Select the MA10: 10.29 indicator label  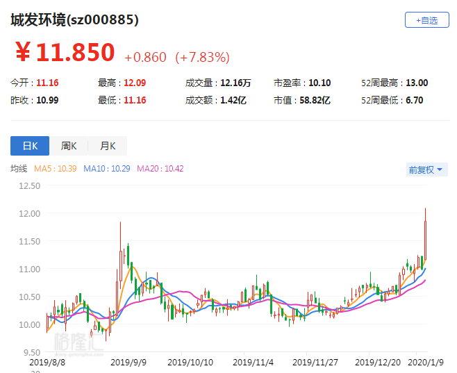(107, 169)
